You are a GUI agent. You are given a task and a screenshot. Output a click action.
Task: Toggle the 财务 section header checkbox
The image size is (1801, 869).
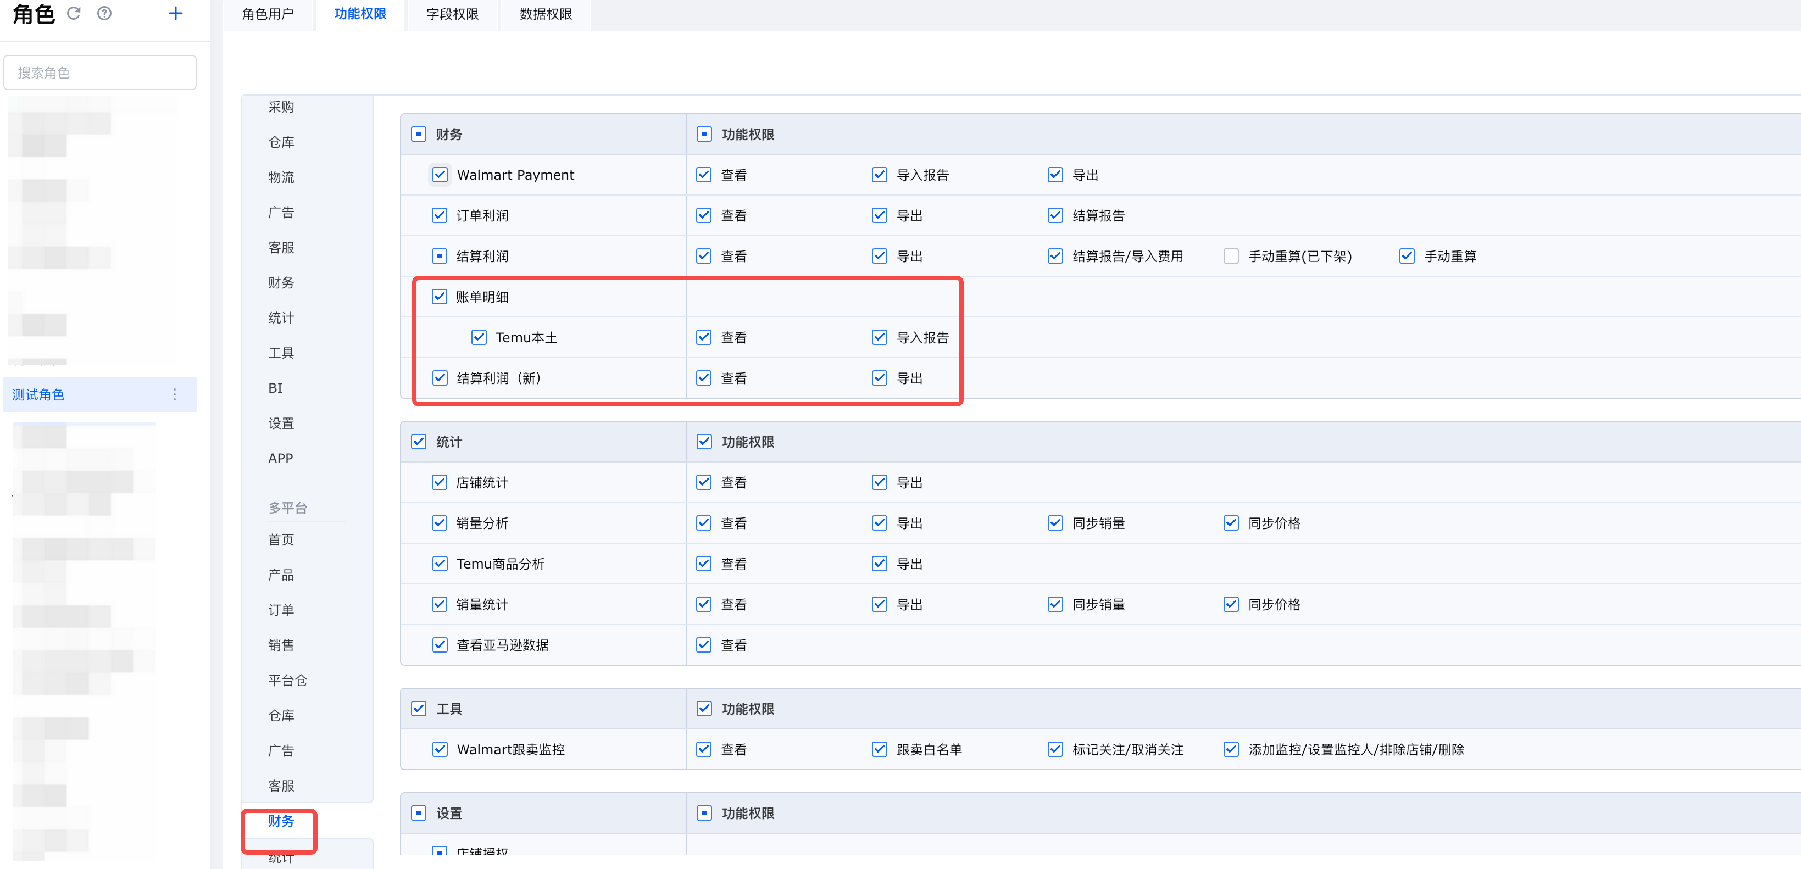coord(419,134)
